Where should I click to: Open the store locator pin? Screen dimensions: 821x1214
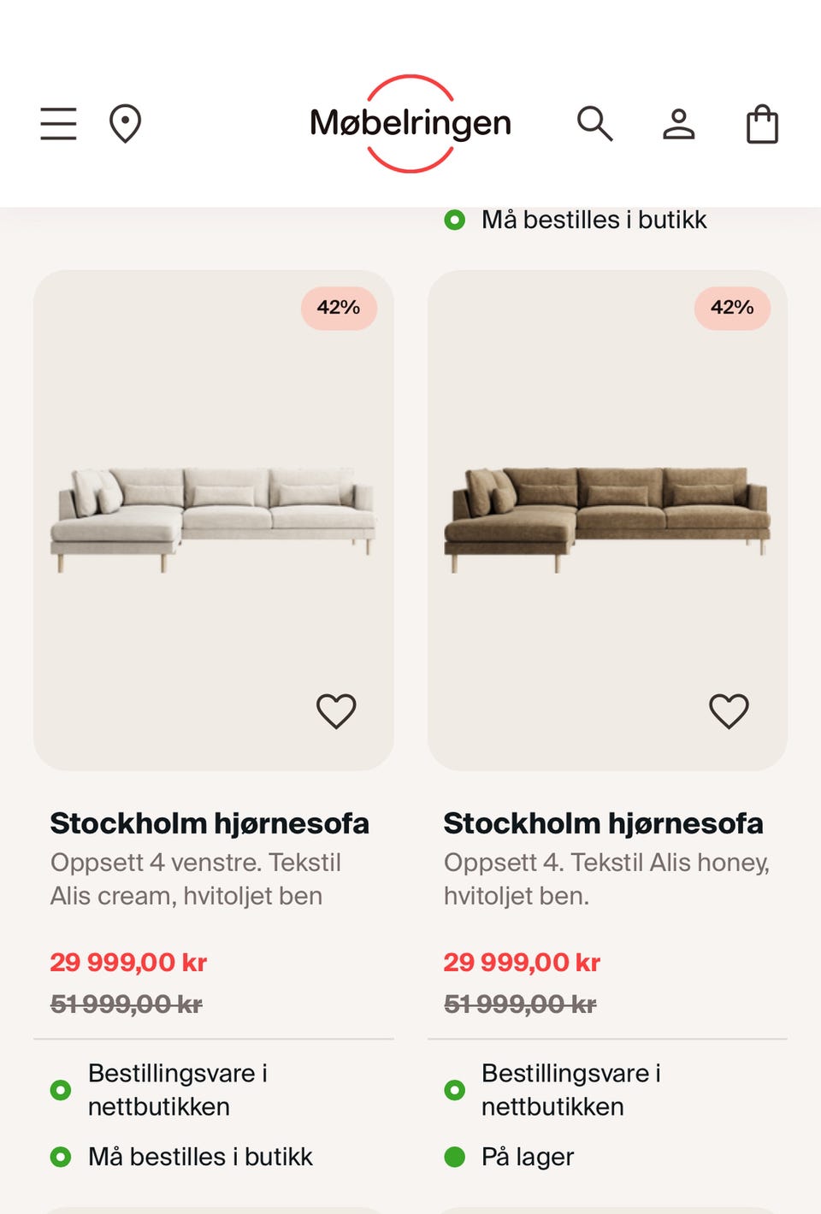tap(125, 124)
